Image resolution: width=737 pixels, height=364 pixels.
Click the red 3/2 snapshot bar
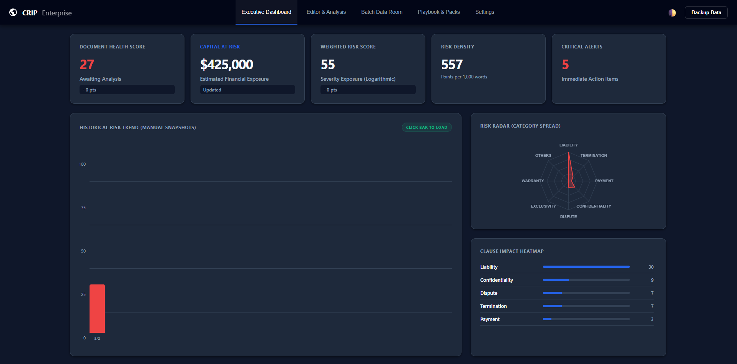coord(97,309)
